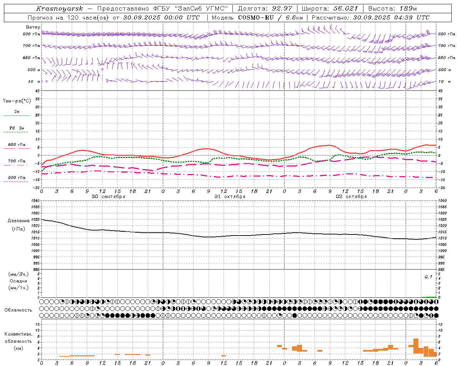The height and width of the screenshot is (366, 457).
Task: Click the 'Давление' pressure panel label
Action: pyautogui.click(x=19, y=221)
